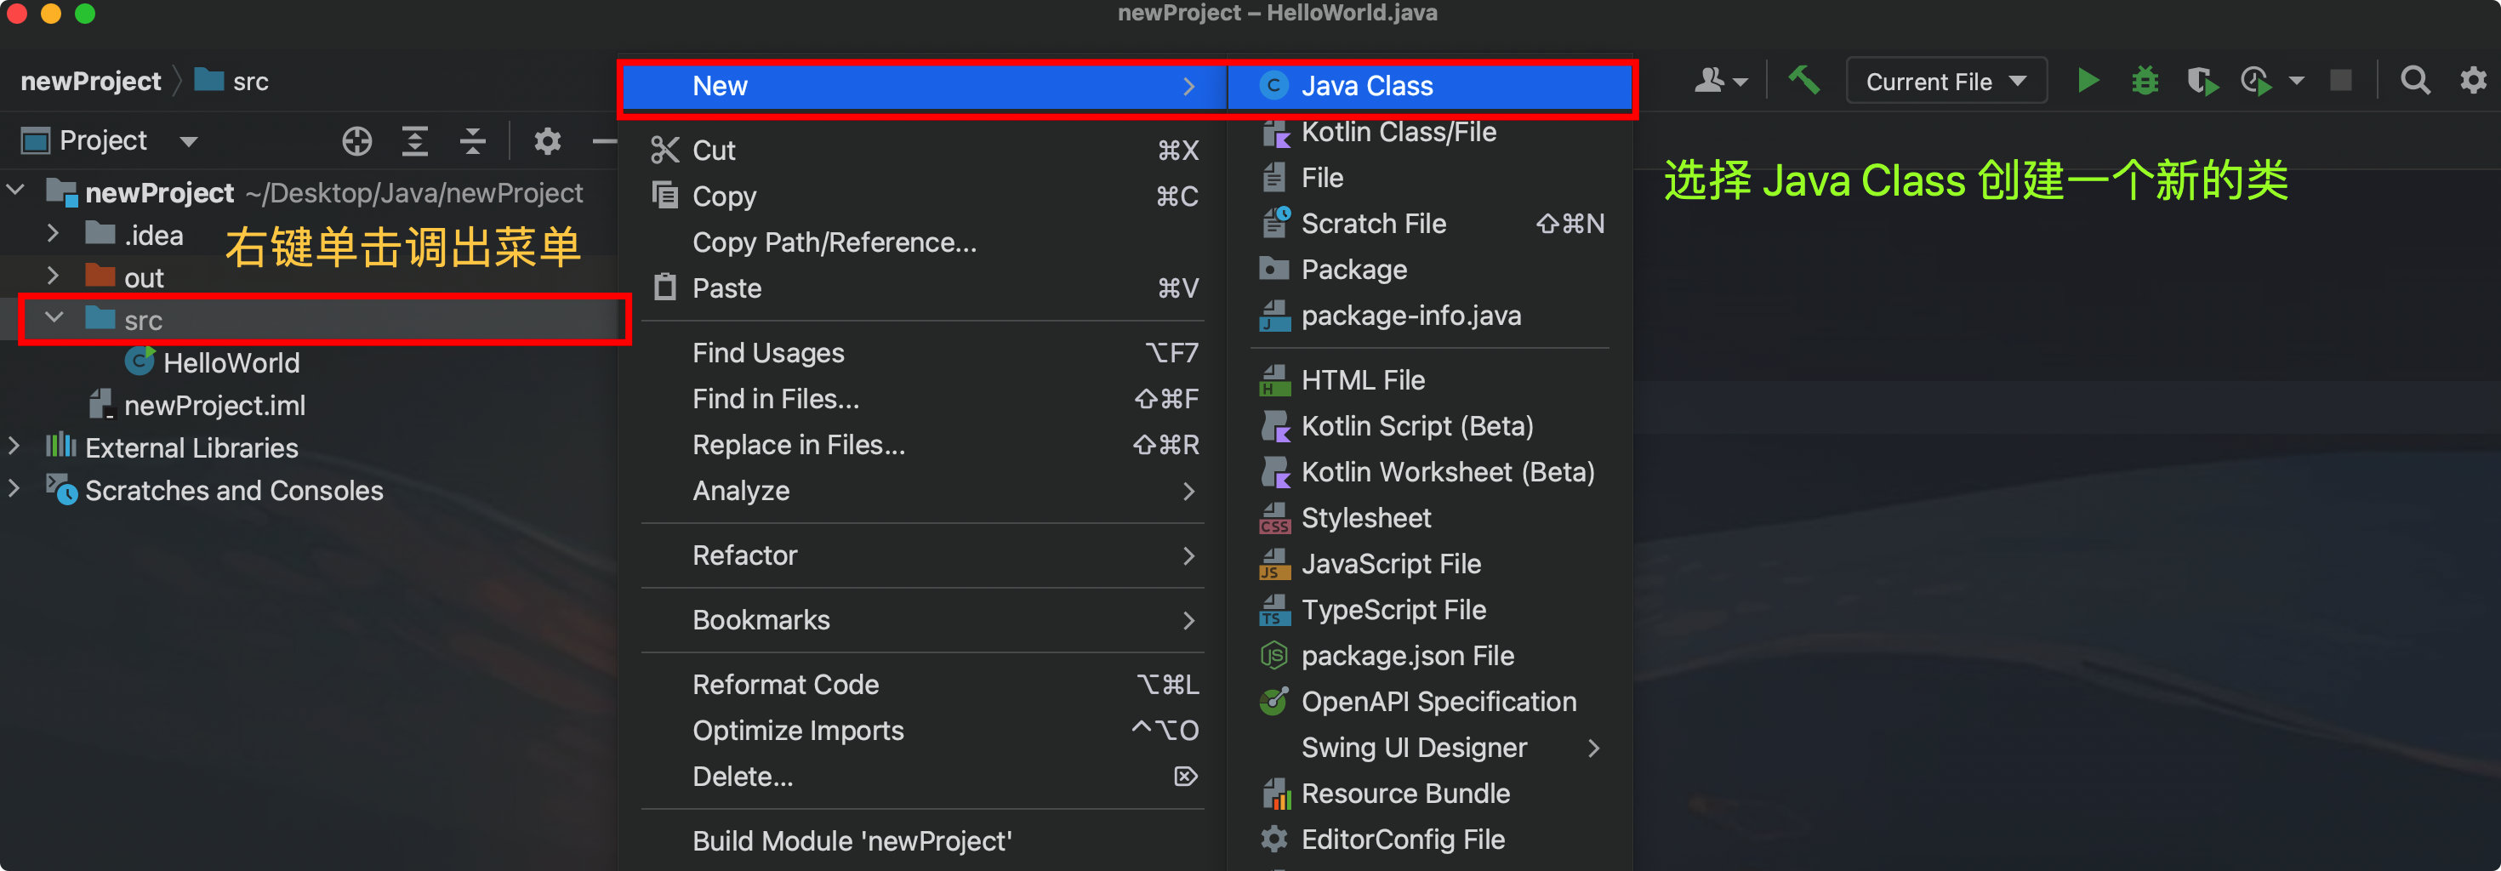Run with coverage shield icon
Screen dimensions: 2501x871
coord(2202,81)
